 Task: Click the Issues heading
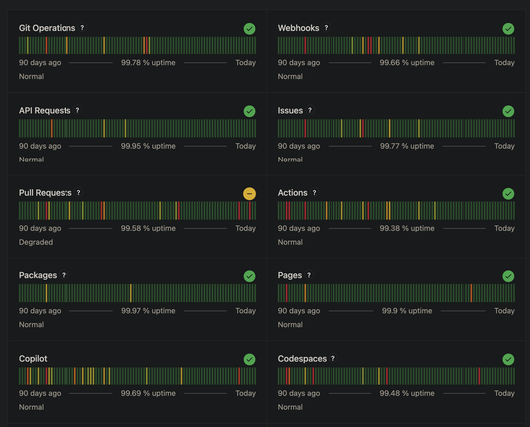[x=290, y=110]
